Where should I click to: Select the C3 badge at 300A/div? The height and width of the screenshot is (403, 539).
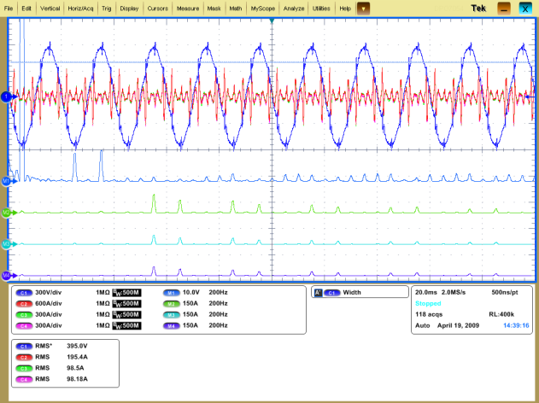coord(24,315)
